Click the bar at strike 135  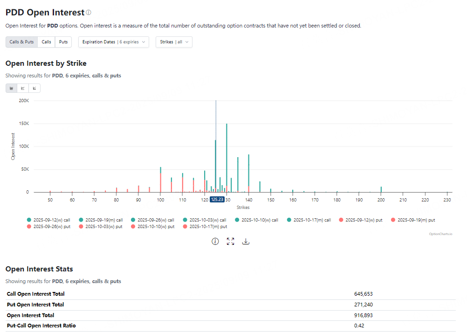pyautogui.click(x=238, y=175)
